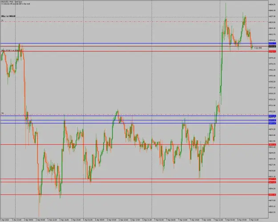The image size is (278, 222).
Task: Click the top price label on price scale
Action: (272, 4)
